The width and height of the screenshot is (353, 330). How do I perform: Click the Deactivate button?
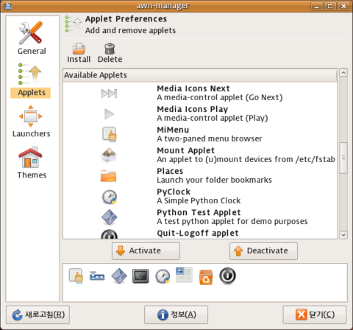click(x=263, y=251)
